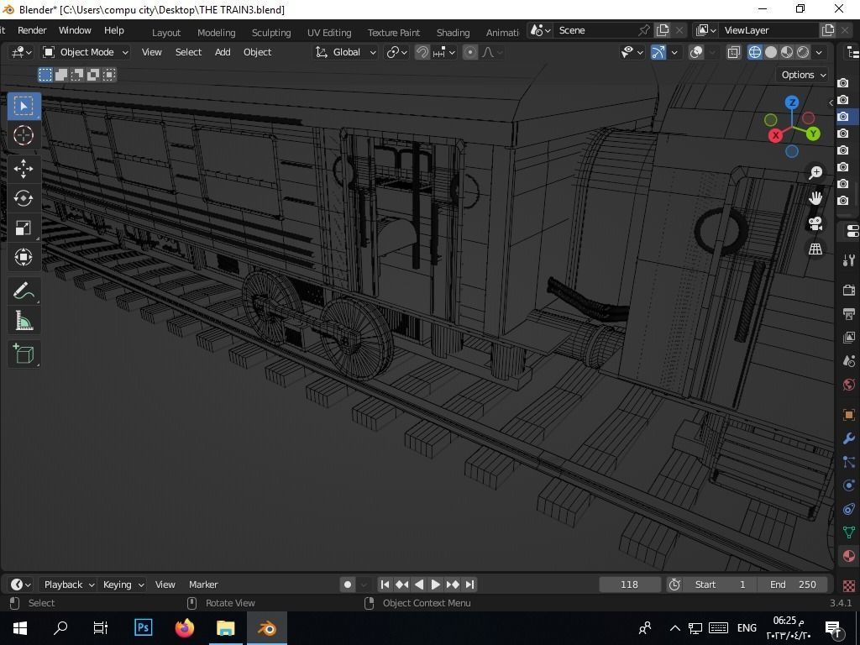
Task: Open the Material properties tab
Action: coord(848,556)
